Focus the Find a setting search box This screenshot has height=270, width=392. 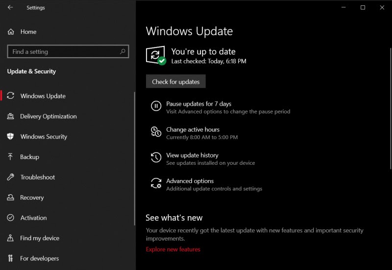[x=68, y=51]
